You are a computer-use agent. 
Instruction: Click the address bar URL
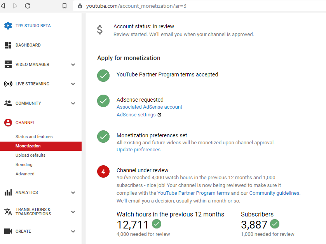point(136,6)
